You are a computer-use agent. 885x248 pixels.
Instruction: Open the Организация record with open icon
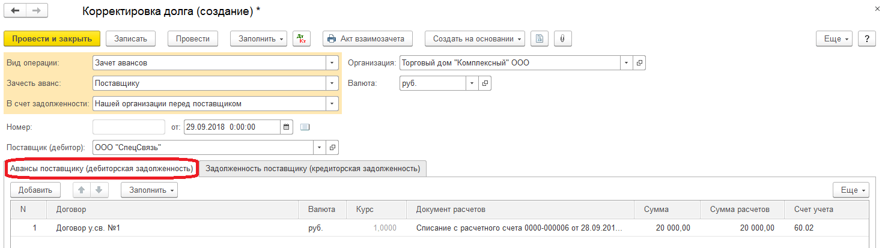click(x=639, y=62)
